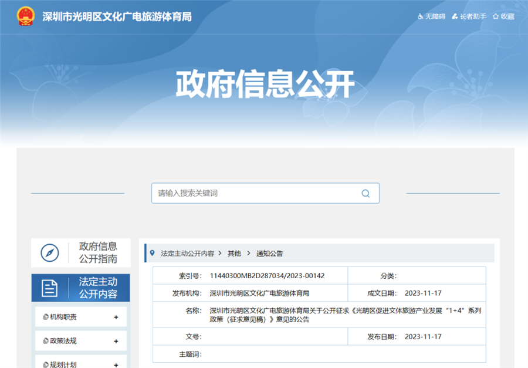This screenshot has width=528, height=368.
Task: Click the 文号 label
Action: point(194,337)
